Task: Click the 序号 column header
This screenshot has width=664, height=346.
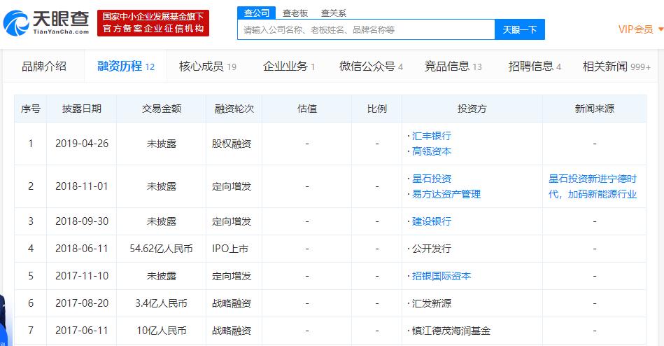Action: coord(31,109)
